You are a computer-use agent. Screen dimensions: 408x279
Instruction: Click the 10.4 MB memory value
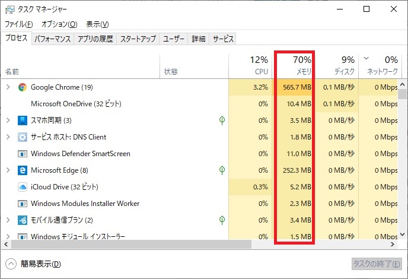tap(299, 104)
